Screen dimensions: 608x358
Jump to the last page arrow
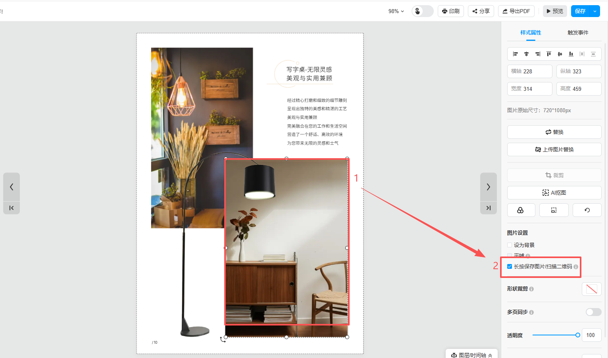tap(488, 208)
